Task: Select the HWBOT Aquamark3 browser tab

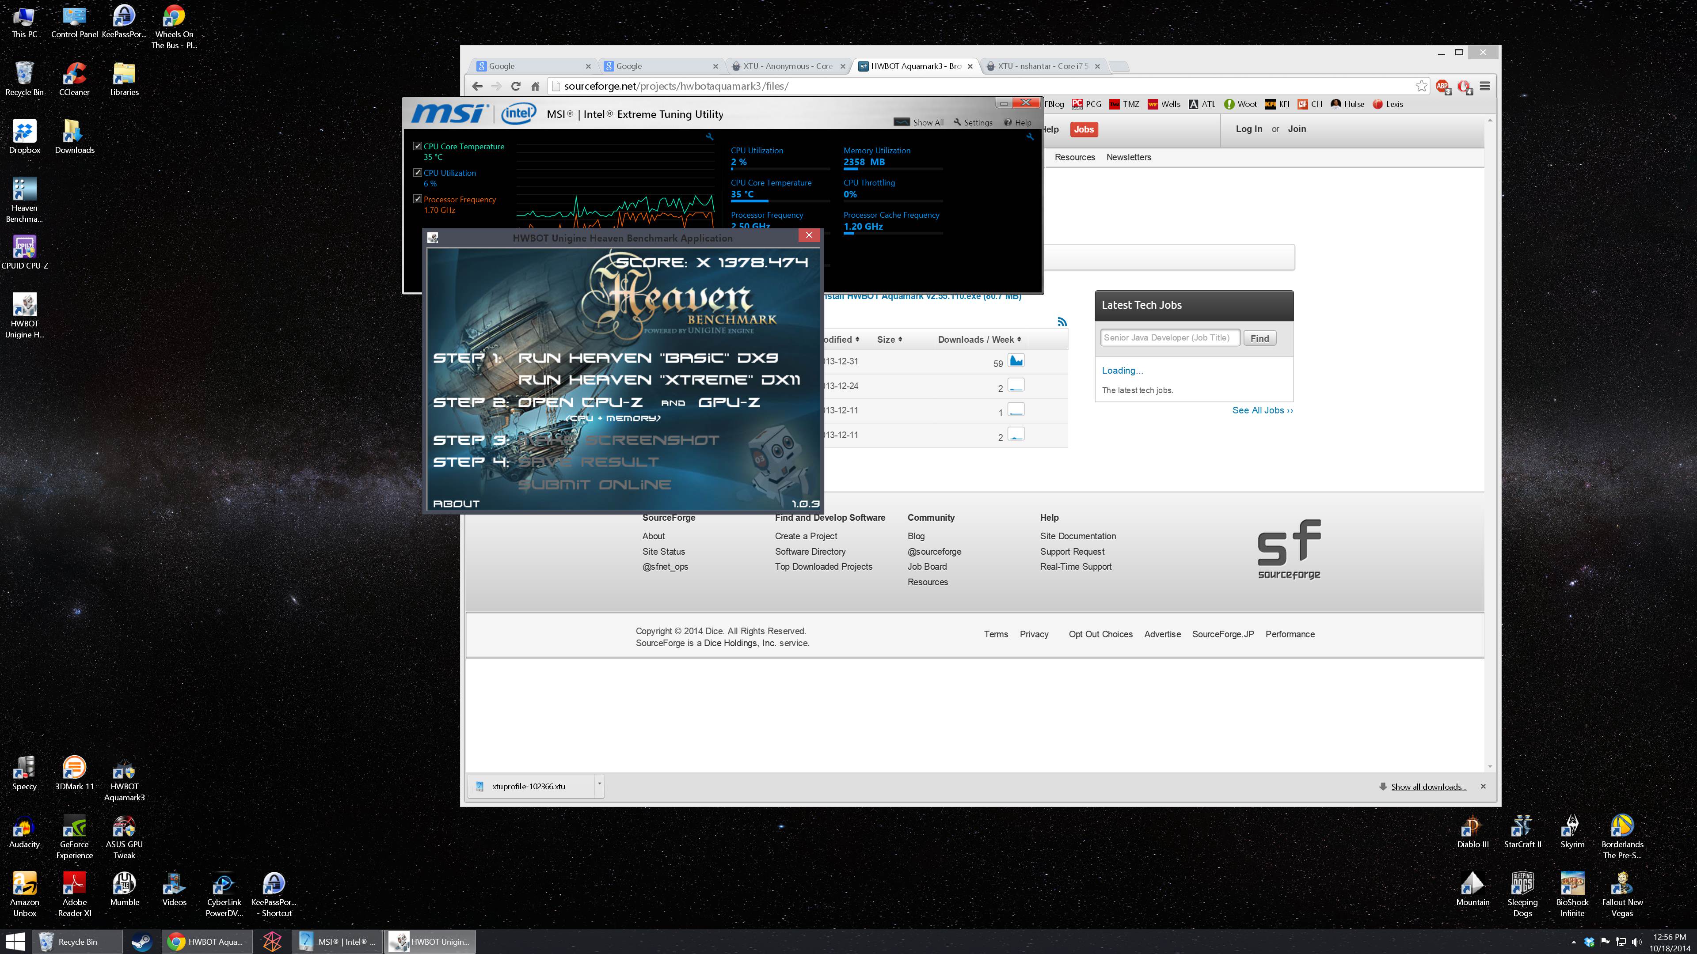Action: pyautogui.click(x=915, y=66)
